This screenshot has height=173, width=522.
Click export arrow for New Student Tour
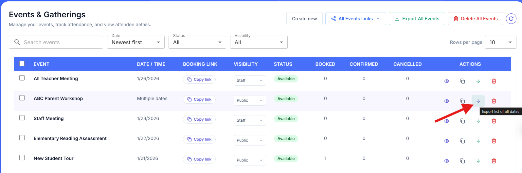(478, 161)
